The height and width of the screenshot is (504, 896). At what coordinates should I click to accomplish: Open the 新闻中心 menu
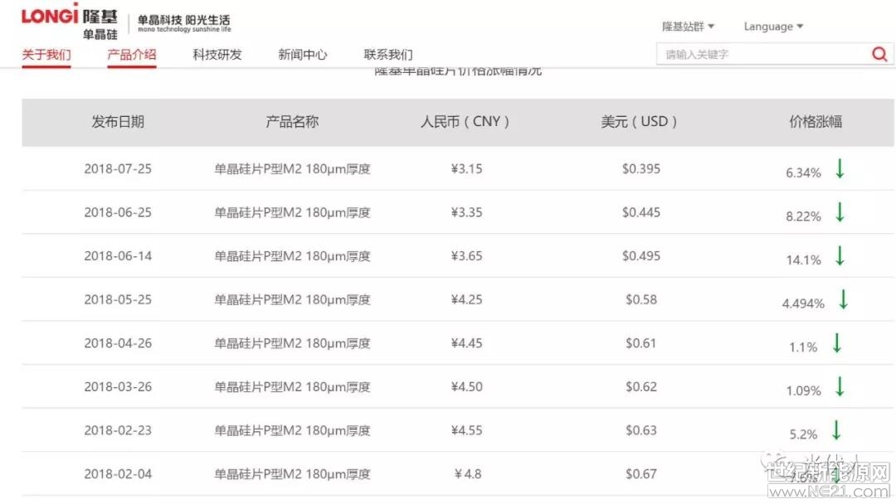click(x=302, y=54)
